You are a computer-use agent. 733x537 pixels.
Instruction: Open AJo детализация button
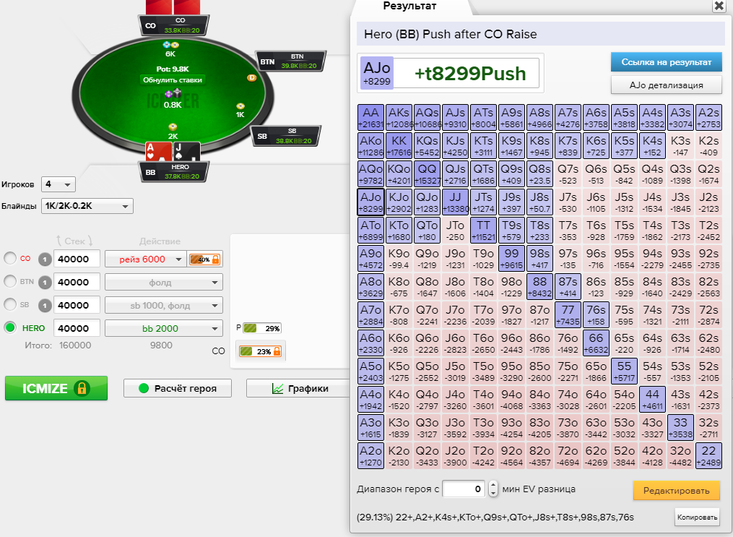[666, 85]
